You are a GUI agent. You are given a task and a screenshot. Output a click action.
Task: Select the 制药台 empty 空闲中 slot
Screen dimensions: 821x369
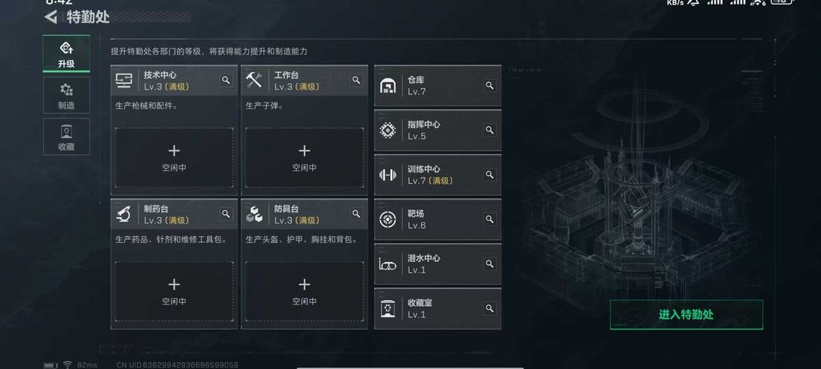click(174, 291)
